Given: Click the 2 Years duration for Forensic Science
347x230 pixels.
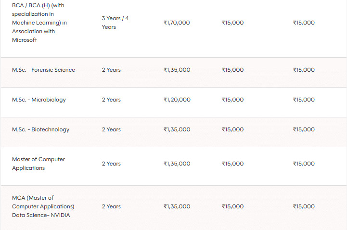Looking at the screenshot, I should click(111, 70).
